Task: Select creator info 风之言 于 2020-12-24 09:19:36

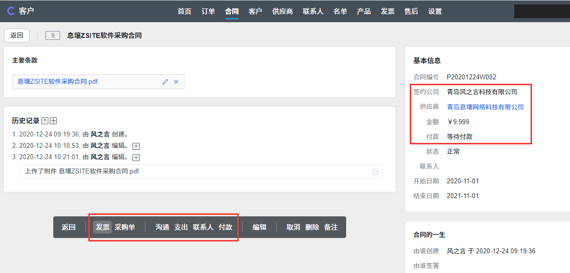Action: click(491, 251)
